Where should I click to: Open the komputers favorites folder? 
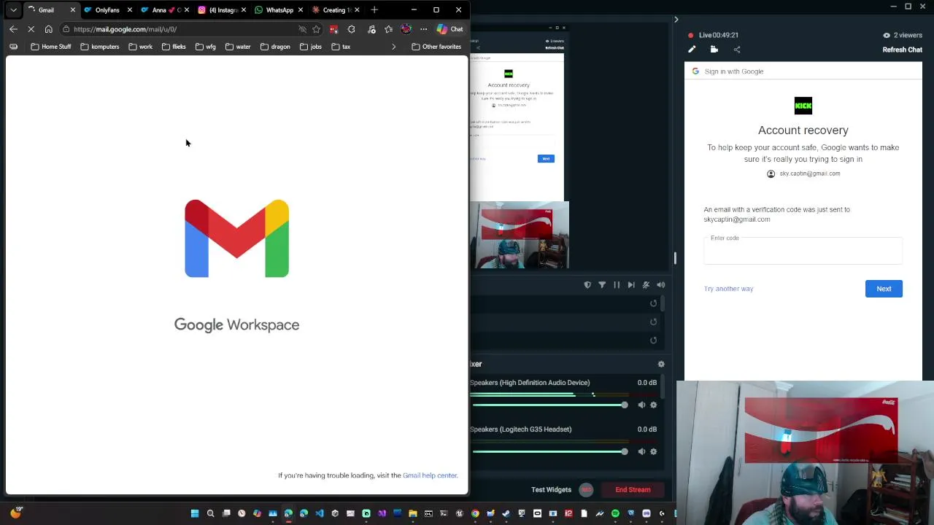(x=100, y=47)
